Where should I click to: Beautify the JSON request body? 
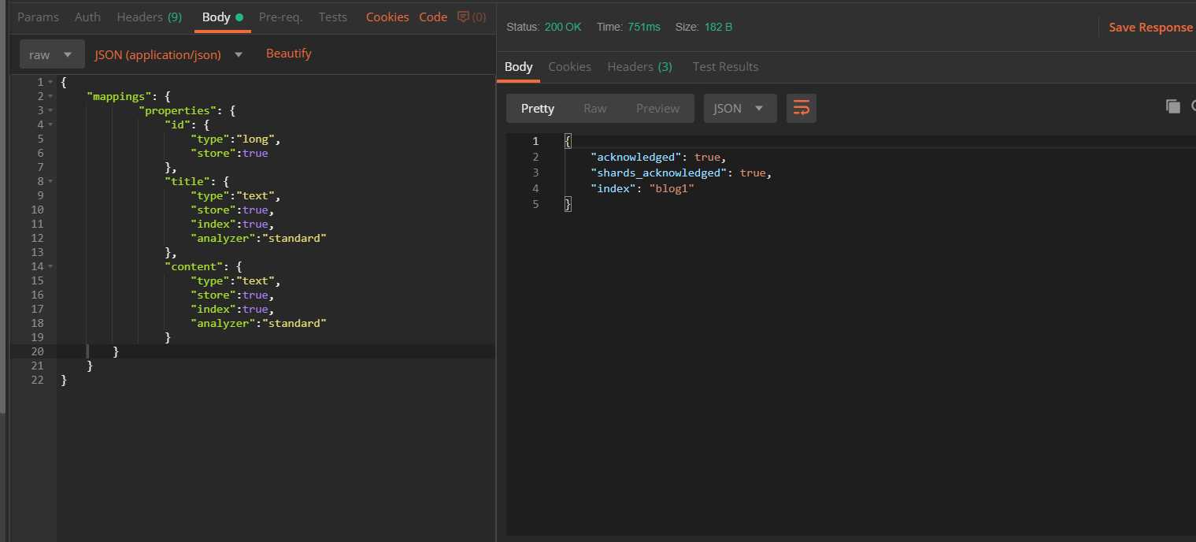pos(289,54)
